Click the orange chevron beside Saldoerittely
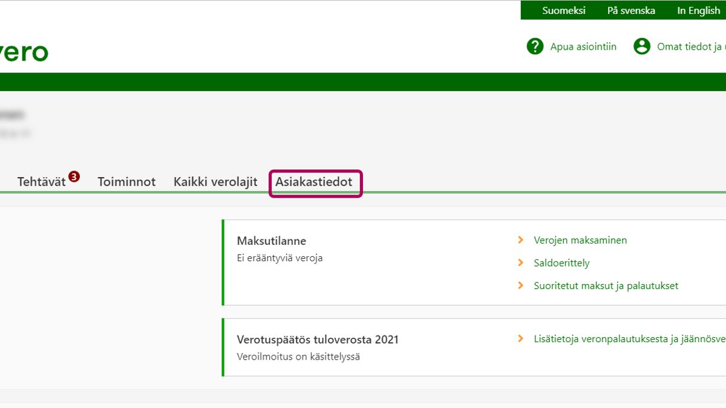The image size is (726, 408). pyautogui.click(x=520, y=263)
